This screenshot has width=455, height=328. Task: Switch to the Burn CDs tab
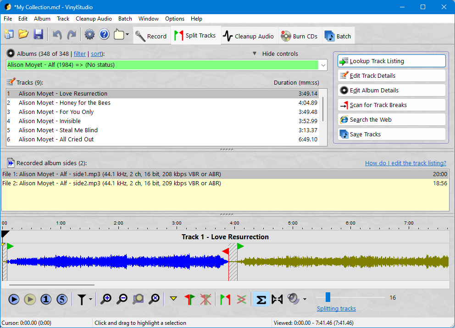tap(300, 36)
